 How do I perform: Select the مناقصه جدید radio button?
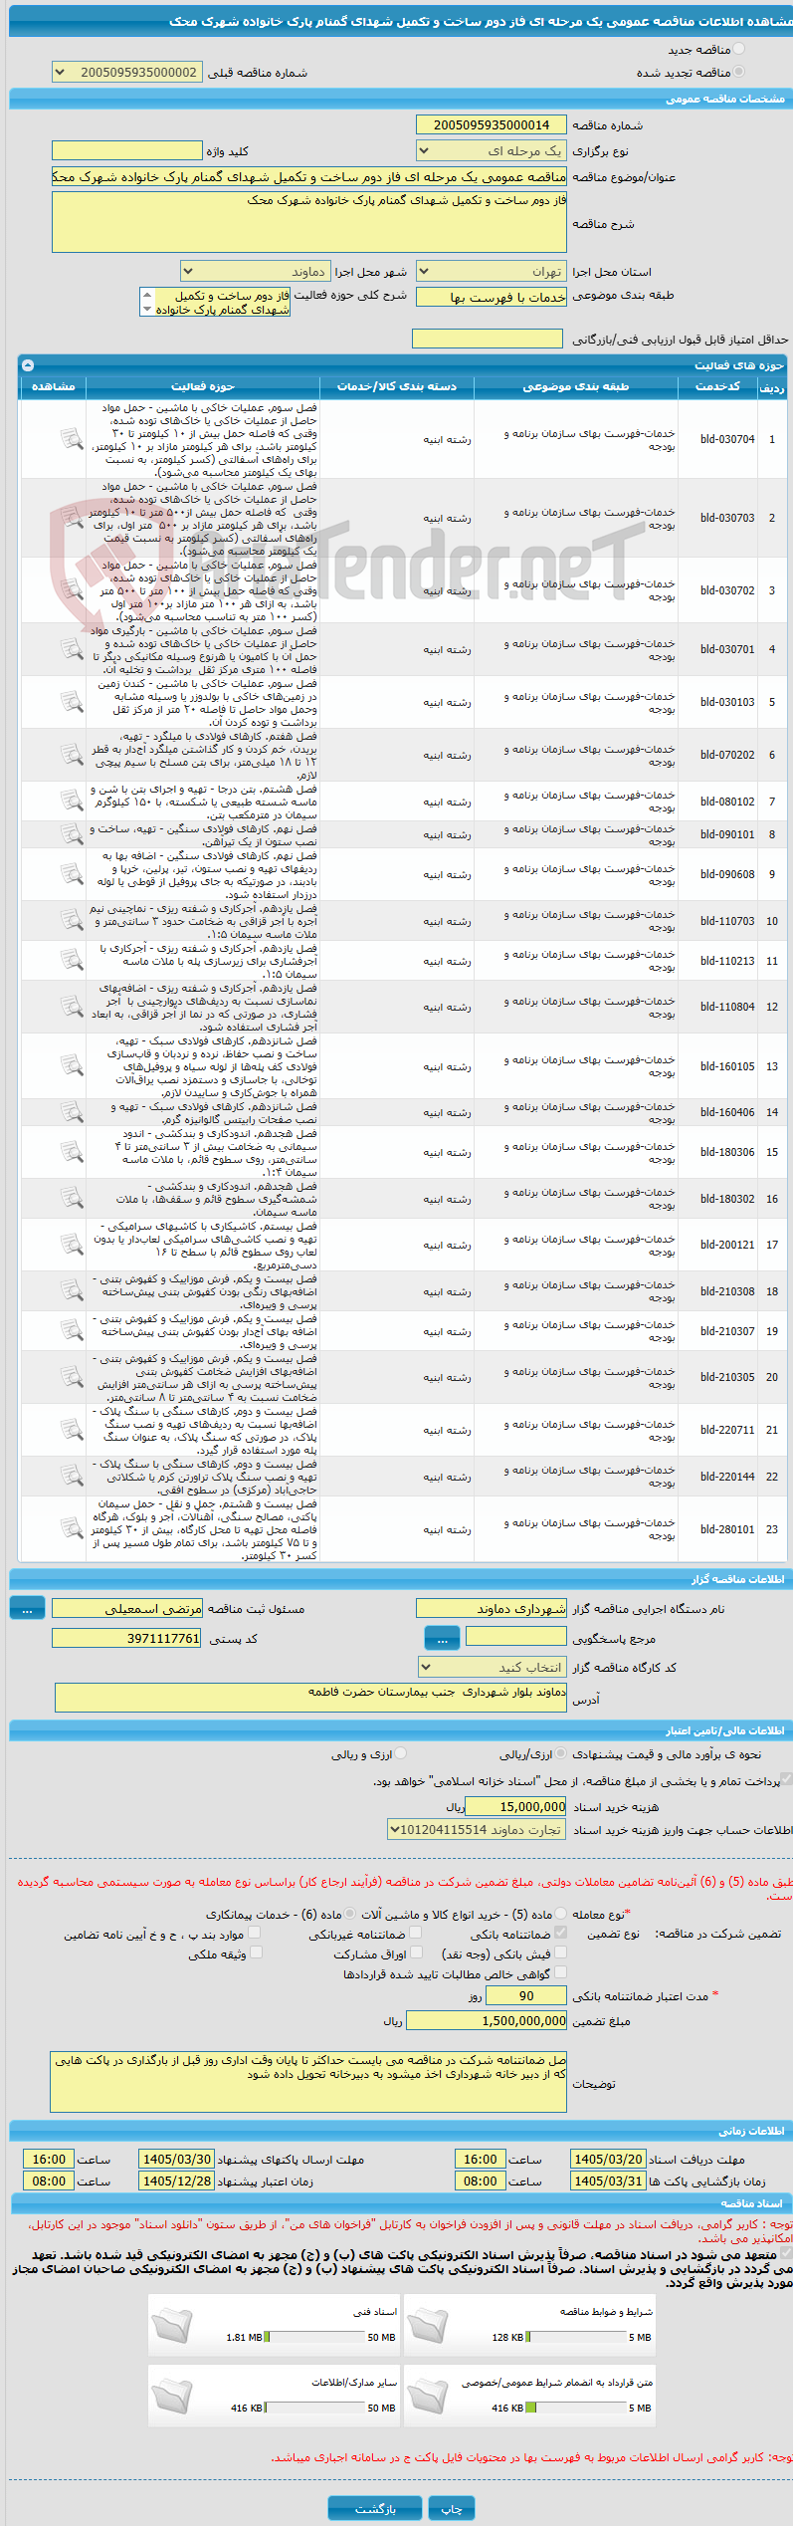coord(738,49)
